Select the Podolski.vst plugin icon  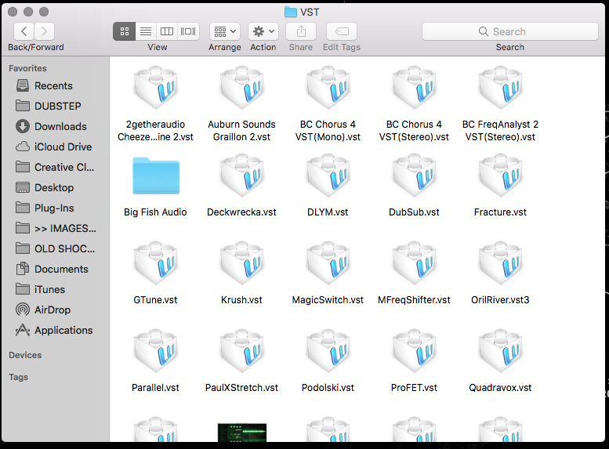pyautogui.click(x=328, y=351)
